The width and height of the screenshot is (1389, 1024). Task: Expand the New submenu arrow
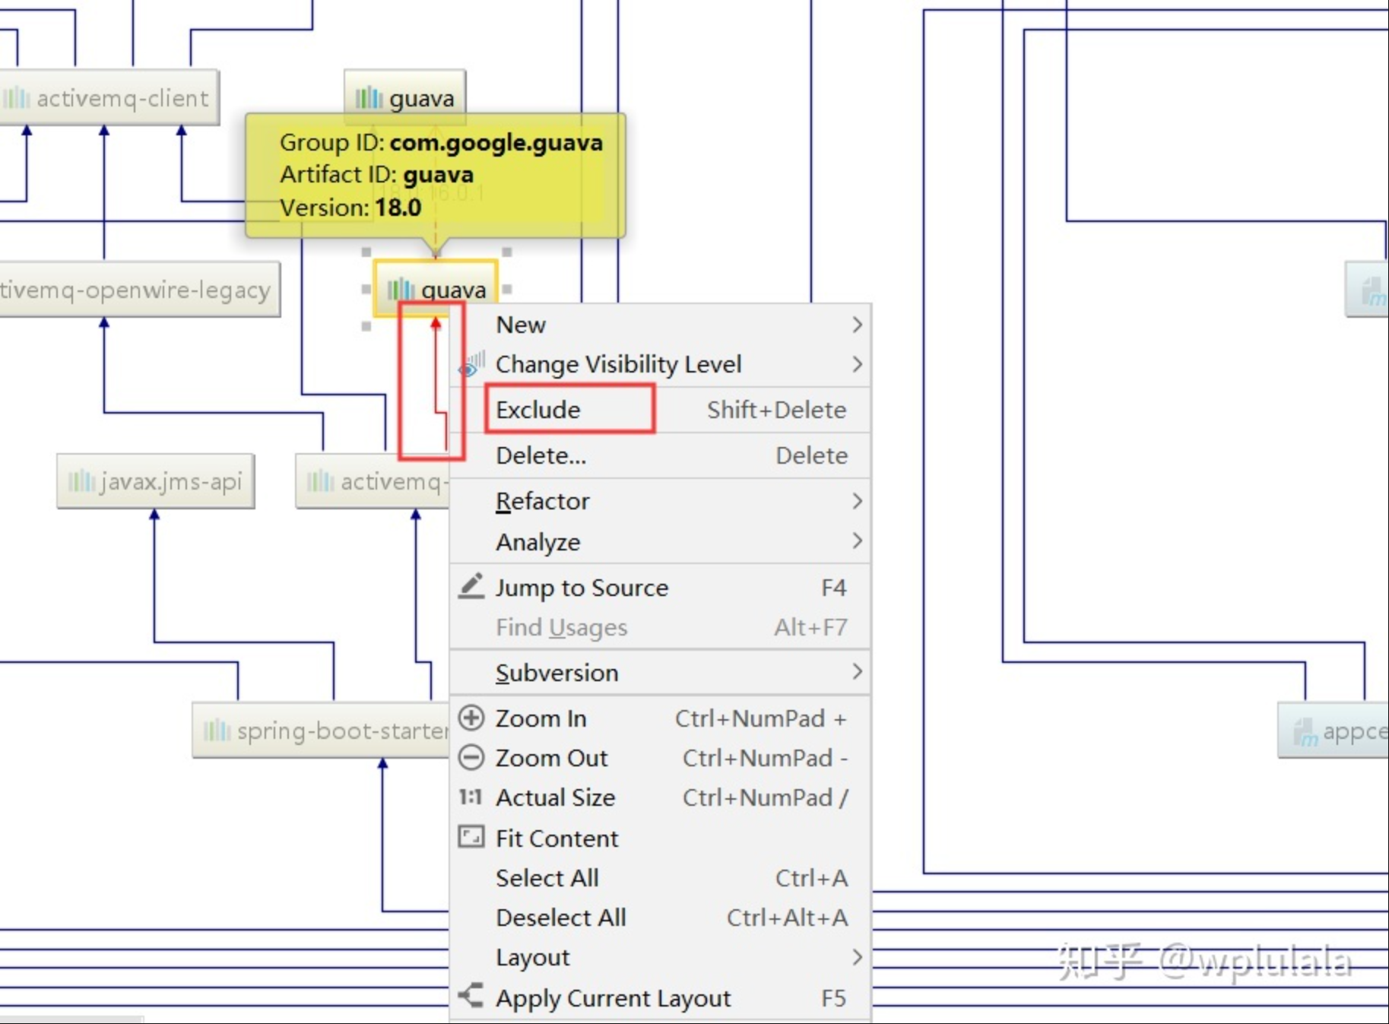tap(857, 325)
